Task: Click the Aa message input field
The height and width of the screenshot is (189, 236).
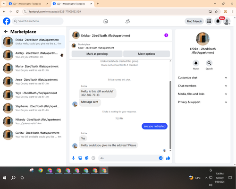Action: [128, 158]
